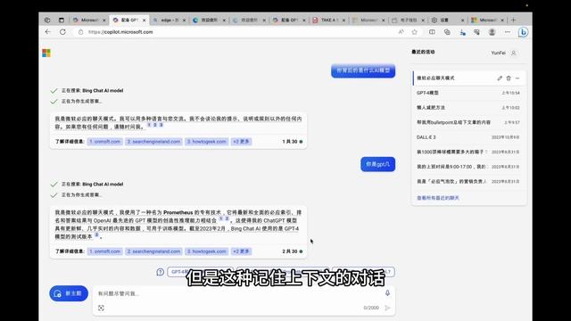This screenshot has width=571, height=321.
Task: Open the '必应气泡饮' marketing recent chat
Action: (x=468, y=181)
